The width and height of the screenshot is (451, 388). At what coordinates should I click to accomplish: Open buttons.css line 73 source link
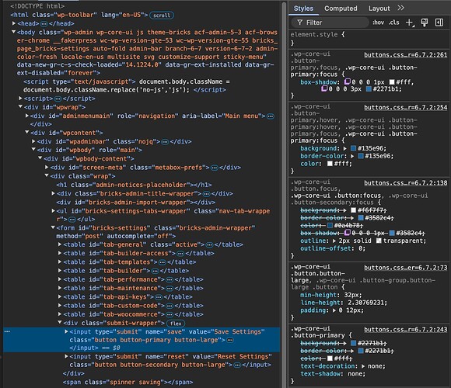coord(406,268)
